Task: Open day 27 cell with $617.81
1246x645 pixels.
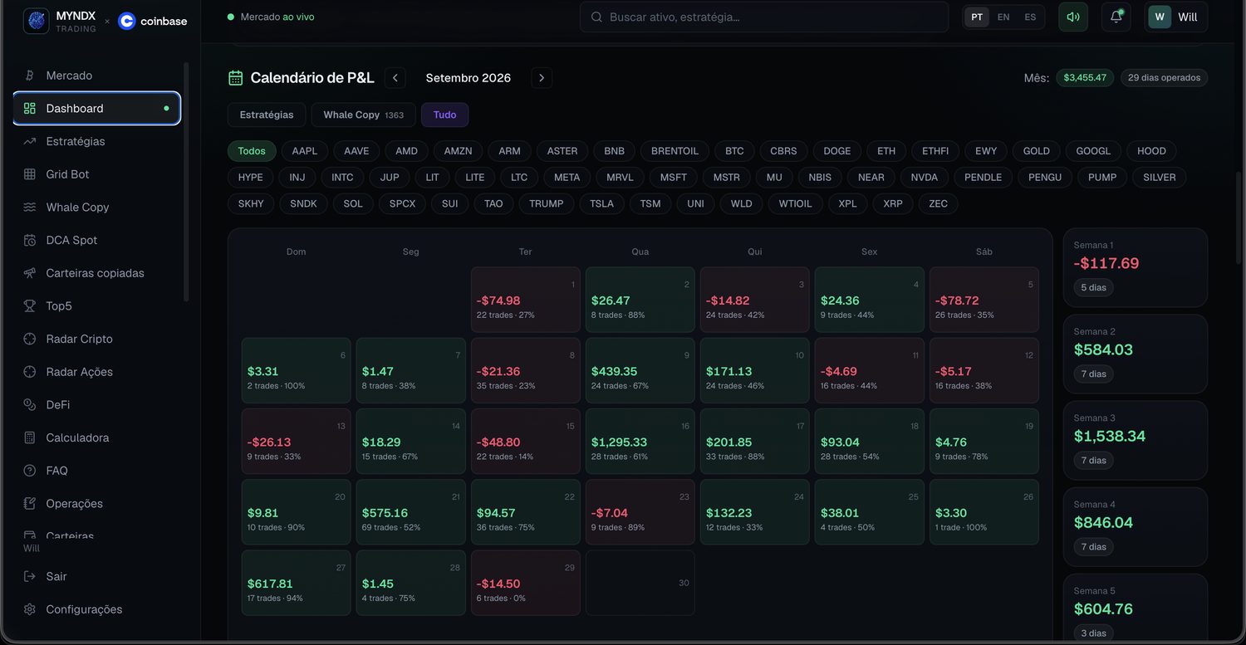Action: pos(297,584)
